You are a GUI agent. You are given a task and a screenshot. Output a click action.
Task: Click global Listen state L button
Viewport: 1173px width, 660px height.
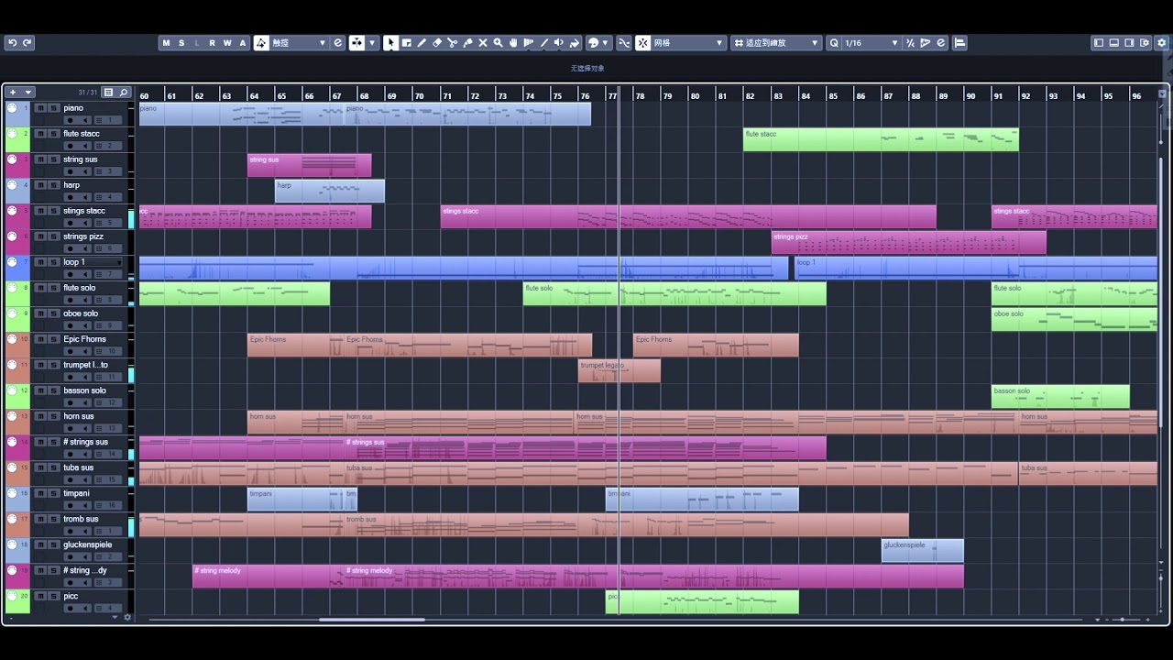pyautogui.click(x=197, y=43)
